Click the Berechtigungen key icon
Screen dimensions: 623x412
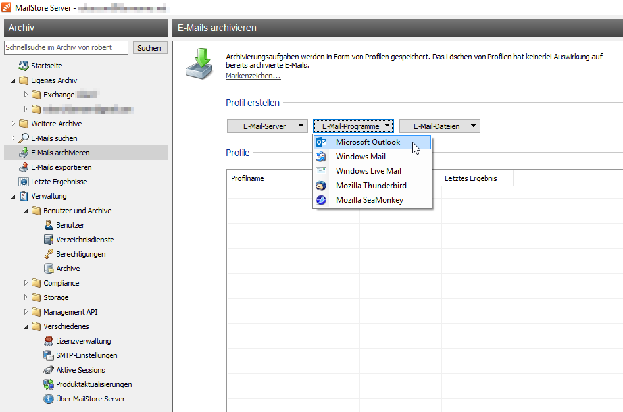point(49,254)
